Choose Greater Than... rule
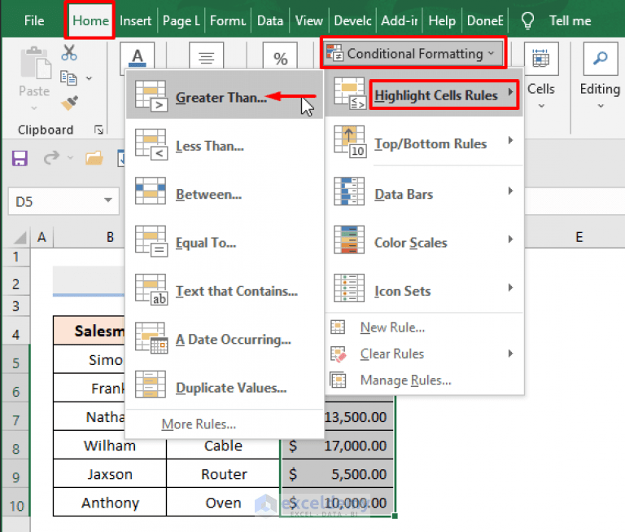625x532 pixels. [x=225, y=95]
